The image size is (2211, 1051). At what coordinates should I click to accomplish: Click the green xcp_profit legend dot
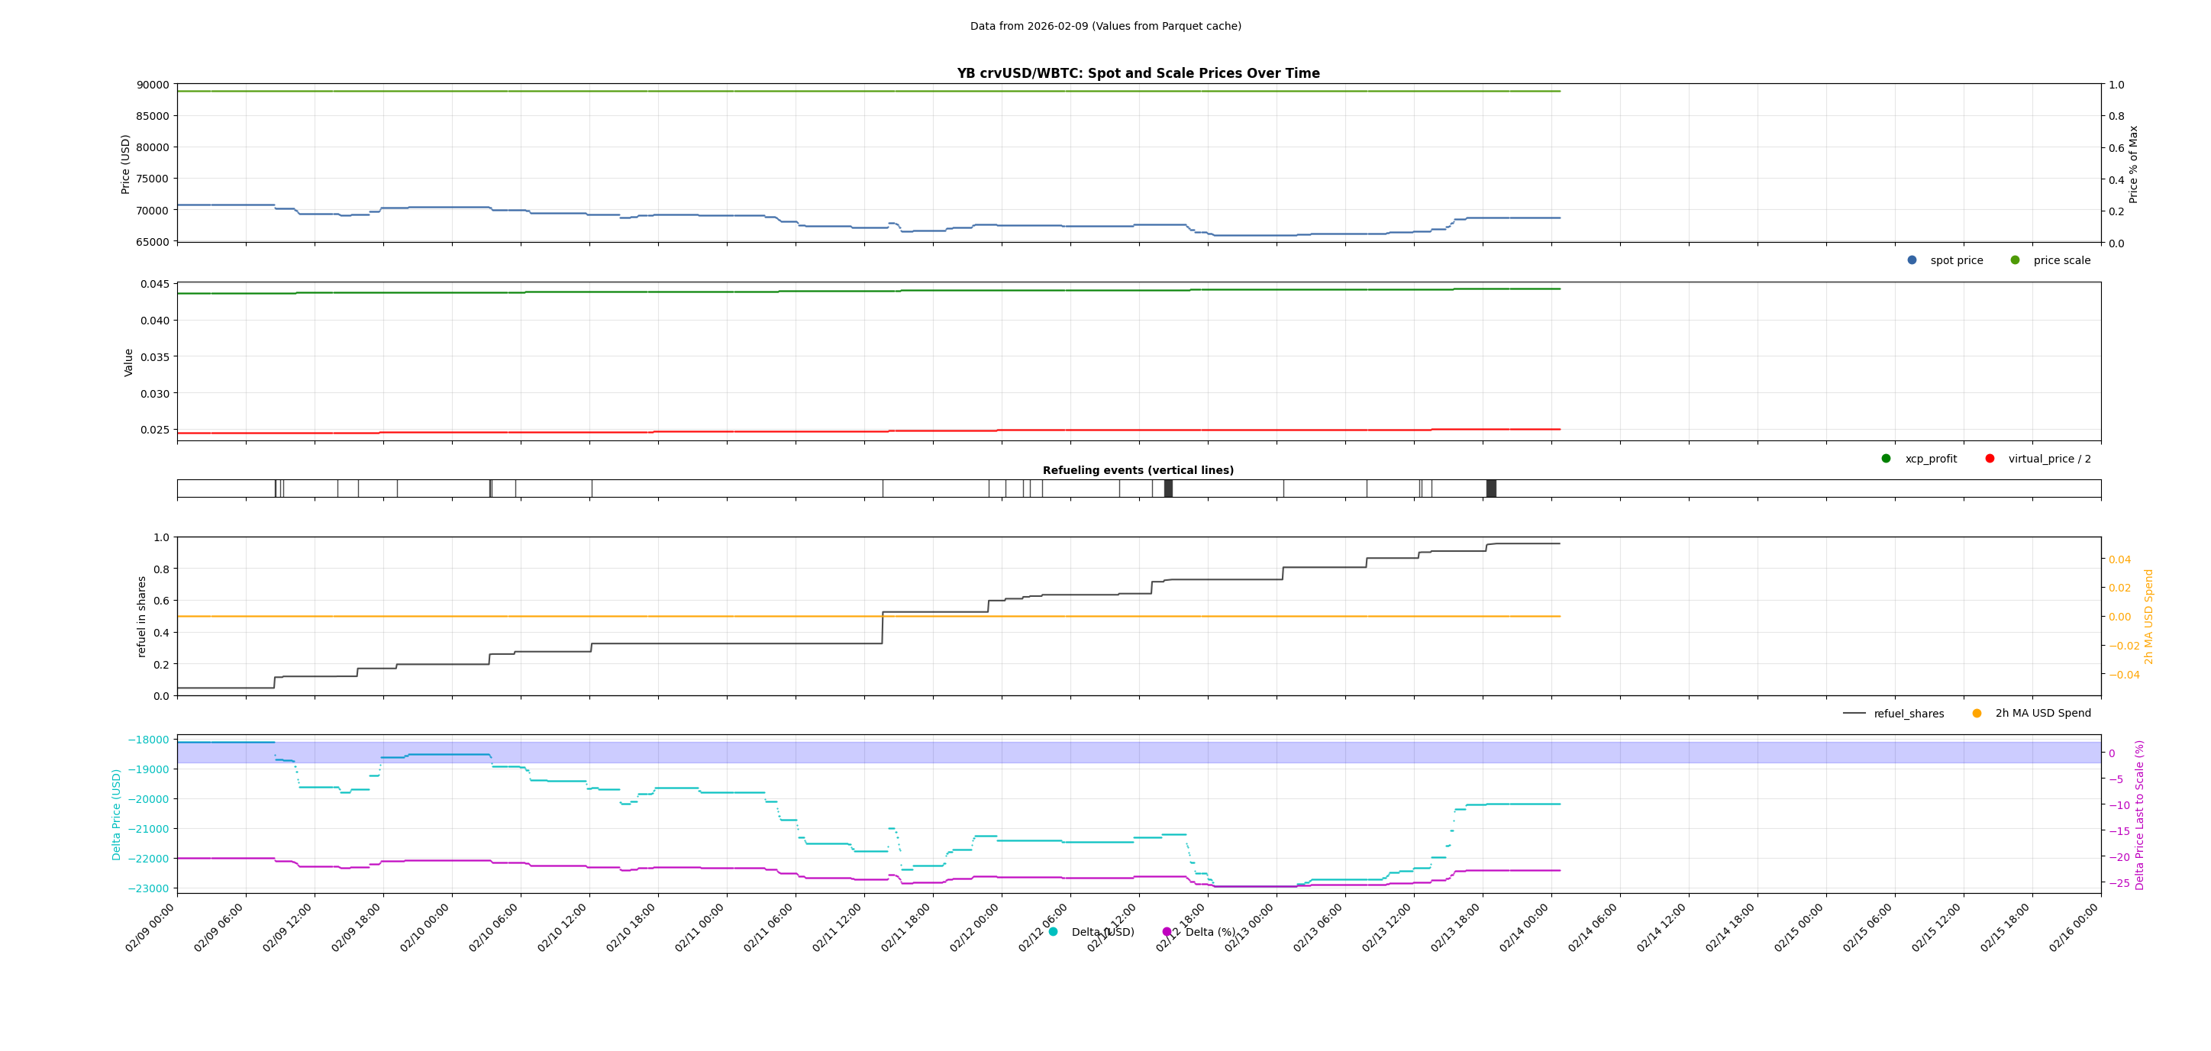(1886, 458)
